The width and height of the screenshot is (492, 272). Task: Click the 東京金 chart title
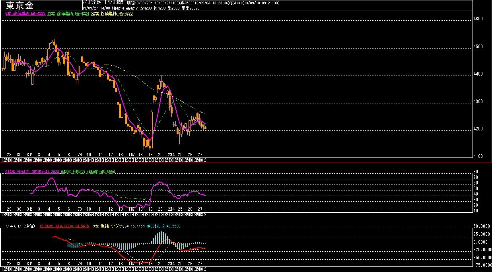[x=20, y=5]
